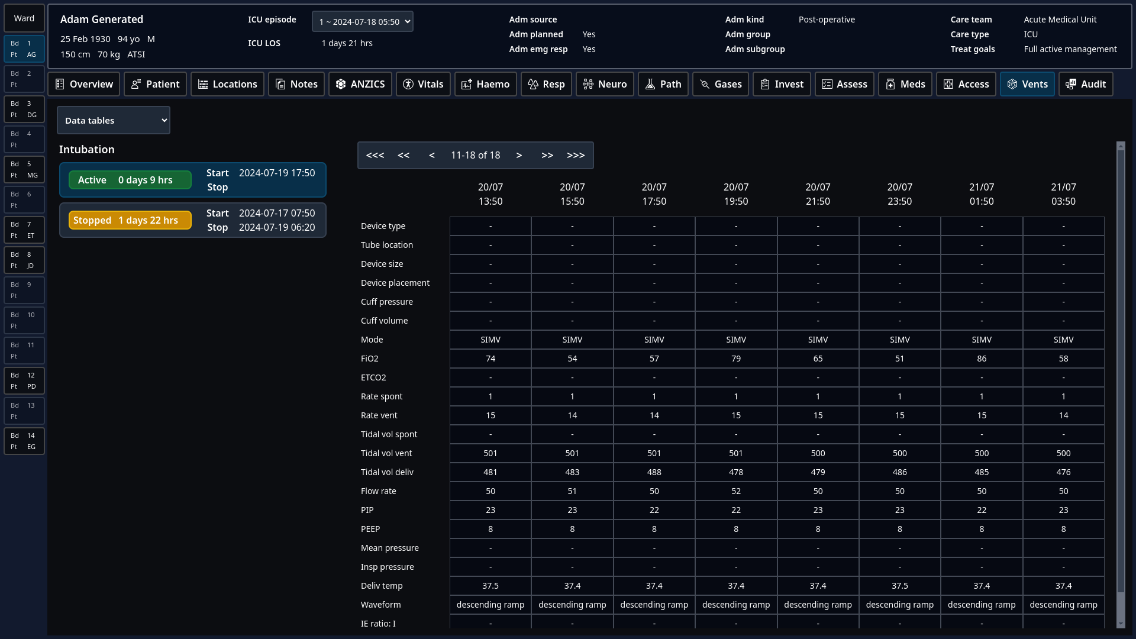
Task: Click the Access tab icon
Action: point(948,84)
